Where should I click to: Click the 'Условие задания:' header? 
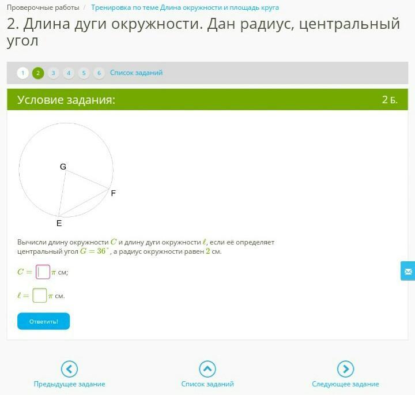66,100
